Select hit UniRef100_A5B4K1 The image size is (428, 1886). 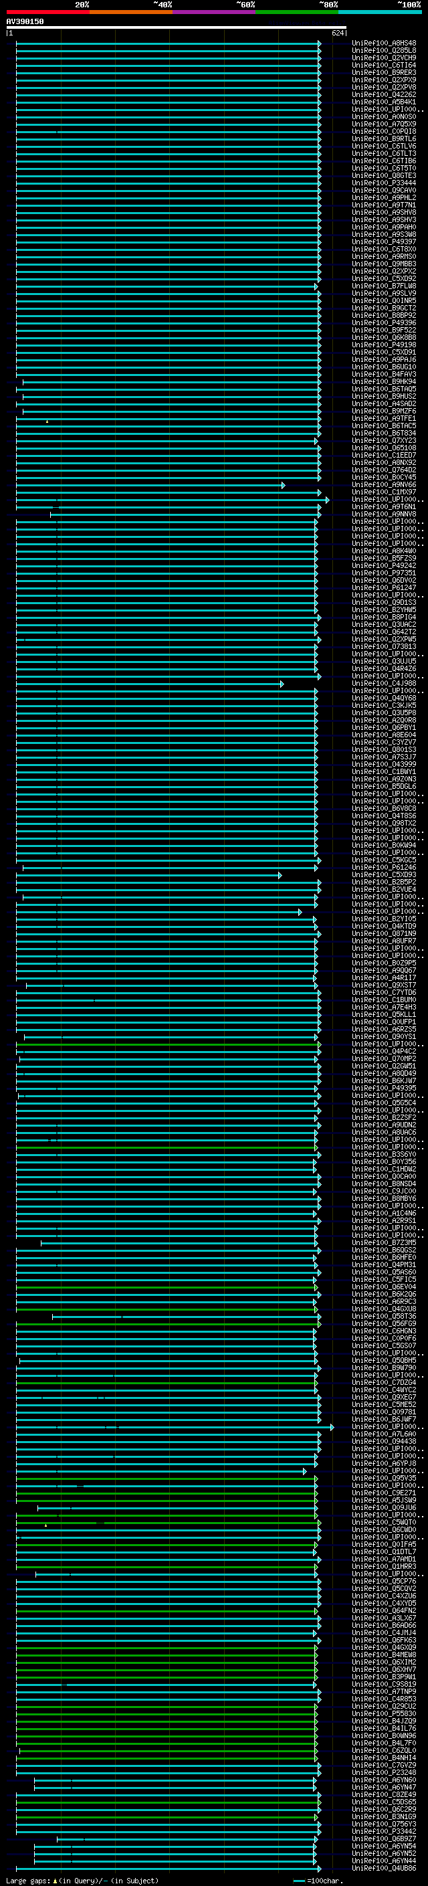pos(384,102)
